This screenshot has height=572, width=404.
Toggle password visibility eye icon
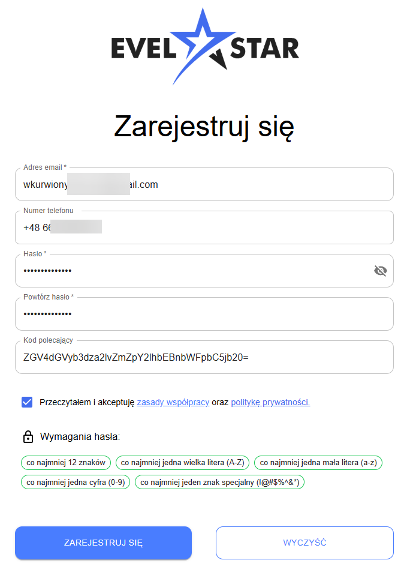pos(380,271)
